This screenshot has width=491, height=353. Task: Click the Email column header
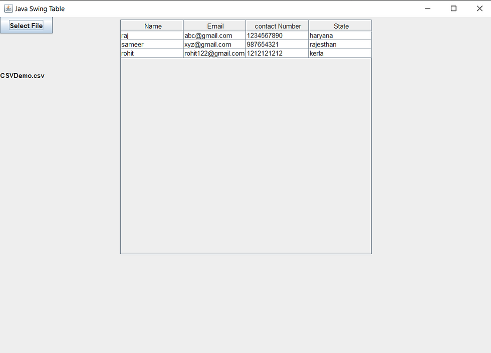pyautogui.click(x=215, y=26)
